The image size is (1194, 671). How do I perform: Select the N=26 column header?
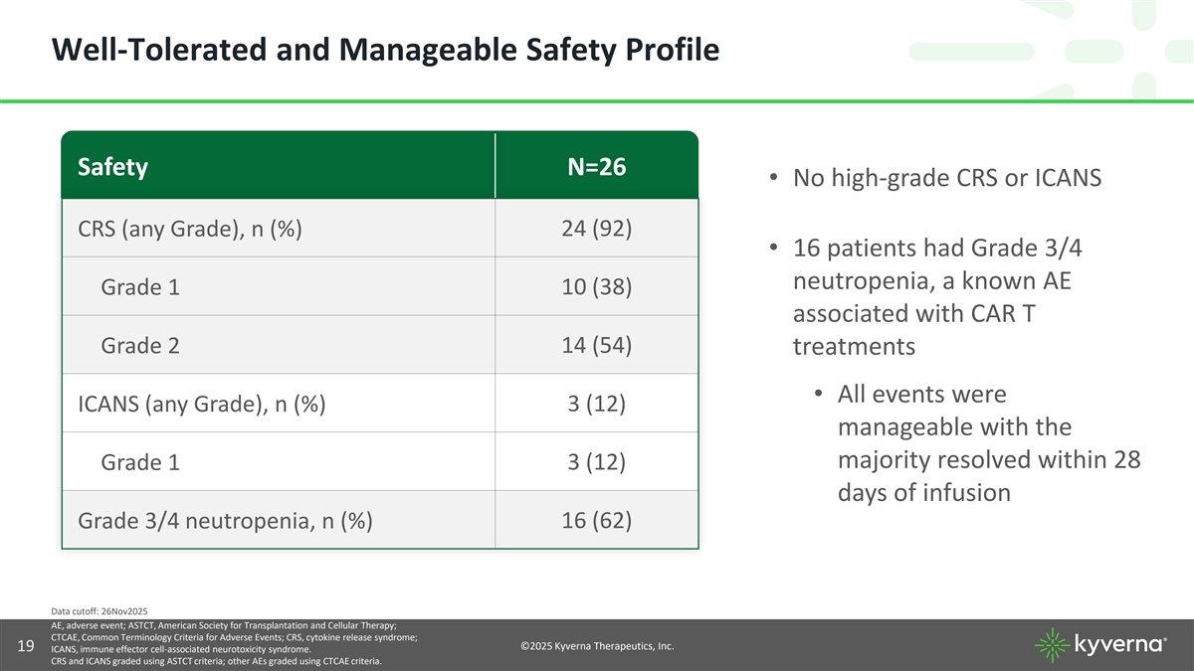click(596, 167)
